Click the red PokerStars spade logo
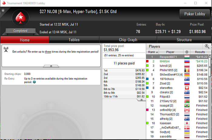The height and width of the screenshot is (140, 212). pyautogui.click(x=21, y=18)
